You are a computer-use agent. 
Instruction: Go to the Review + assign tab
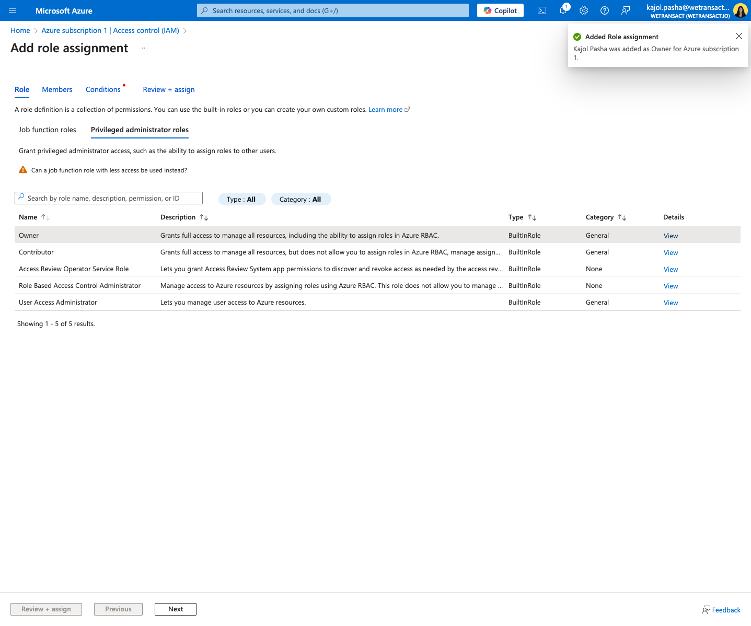(169, 89)
